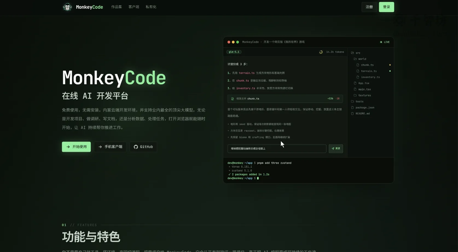Click the 发送 send button
This screenshot has width=458, height=252.
click(x=336, y=149)
